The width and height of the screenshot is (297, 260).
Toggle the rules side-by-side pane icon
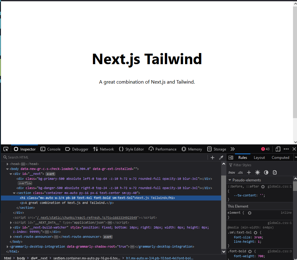pyautogui.click(x=231, y=157)
